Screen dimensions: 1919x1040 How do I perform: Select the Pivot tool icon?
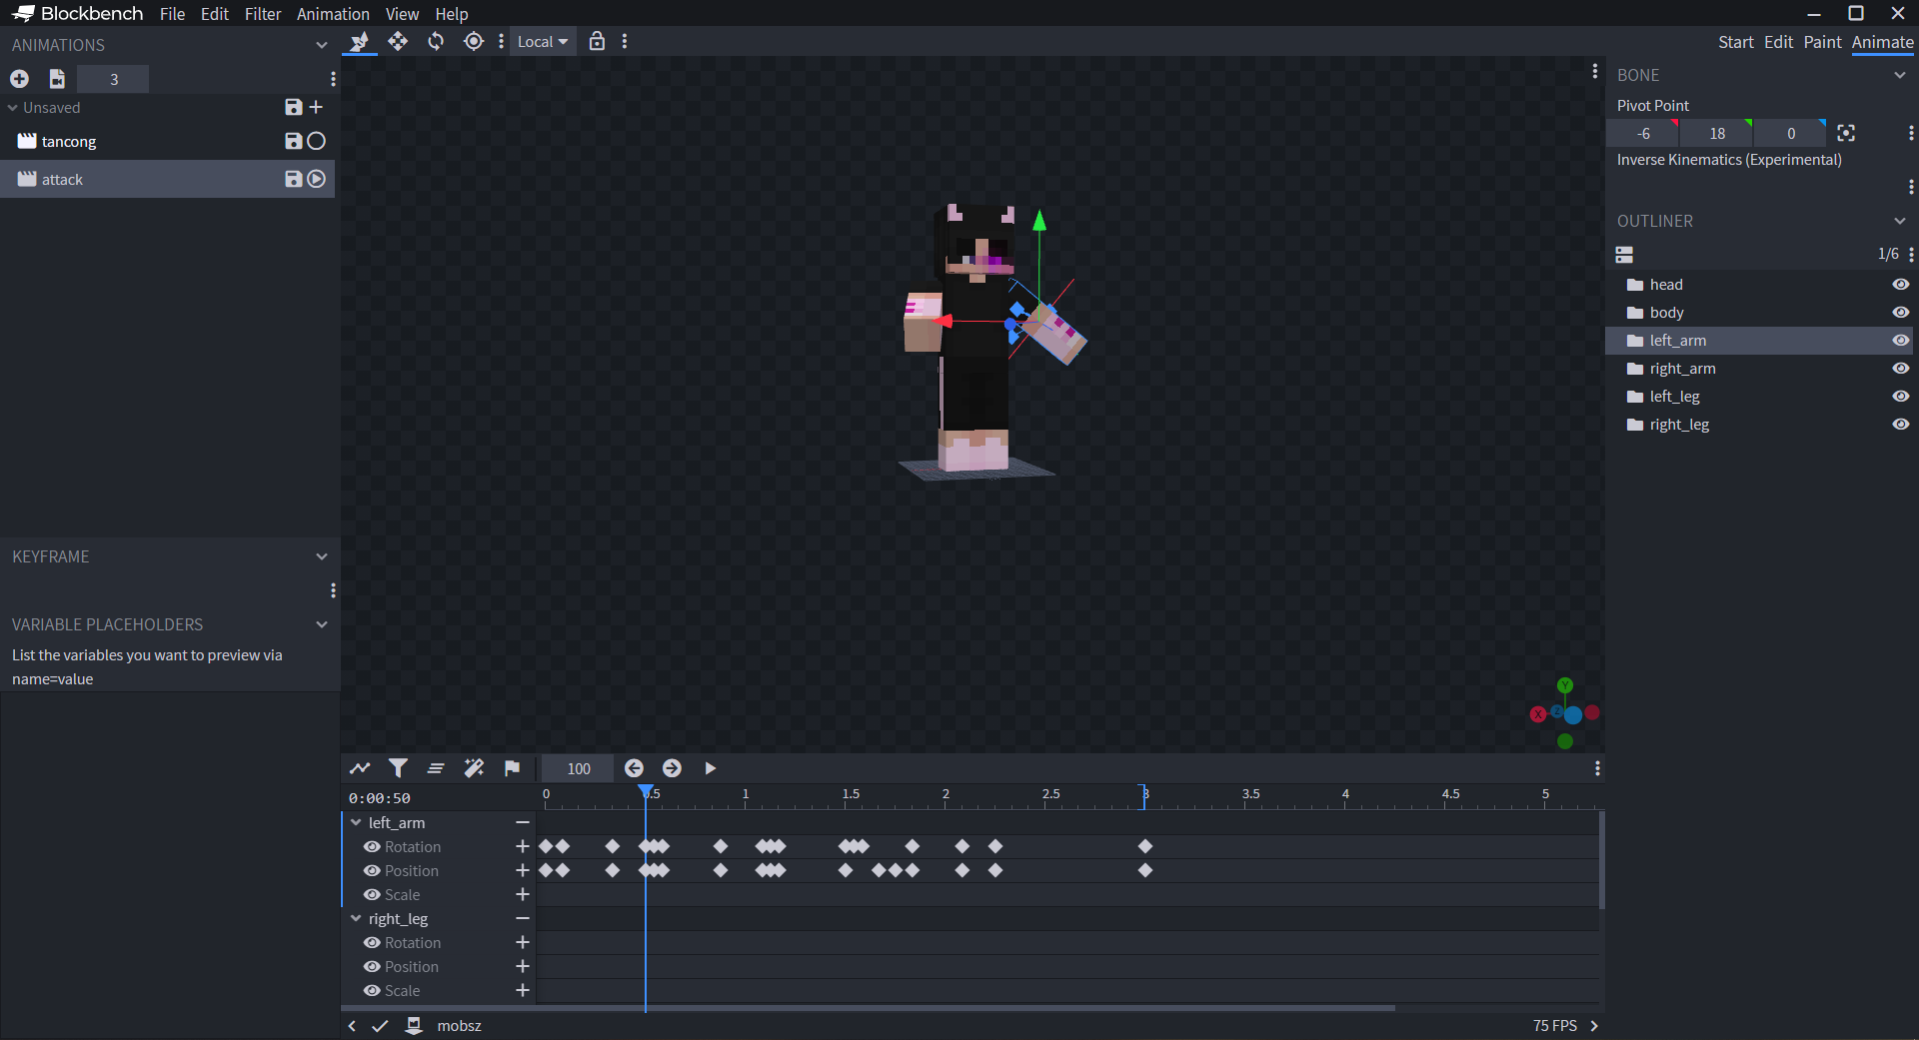click(474, 41)
